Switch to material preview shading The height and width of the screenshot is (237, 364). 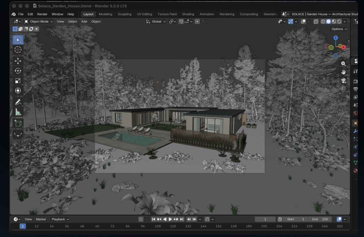(x=334, y=21)
